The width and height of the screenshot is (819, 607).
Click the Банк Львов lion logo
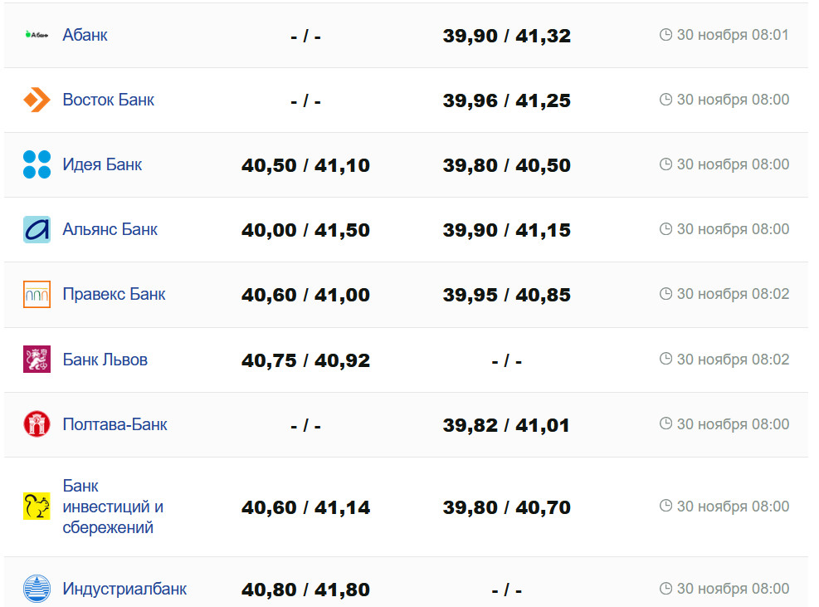37,360
